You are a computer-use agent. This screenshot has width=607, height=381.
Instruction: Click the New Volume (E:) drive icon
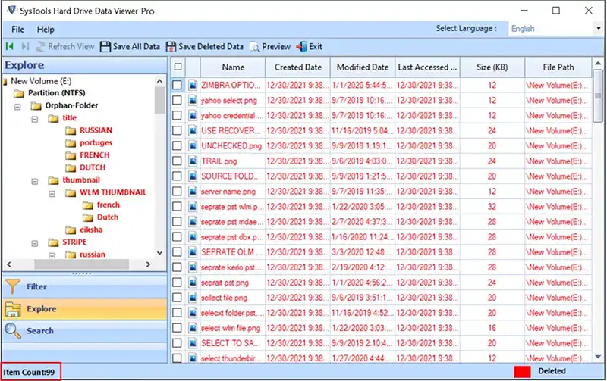coord(5,82)
